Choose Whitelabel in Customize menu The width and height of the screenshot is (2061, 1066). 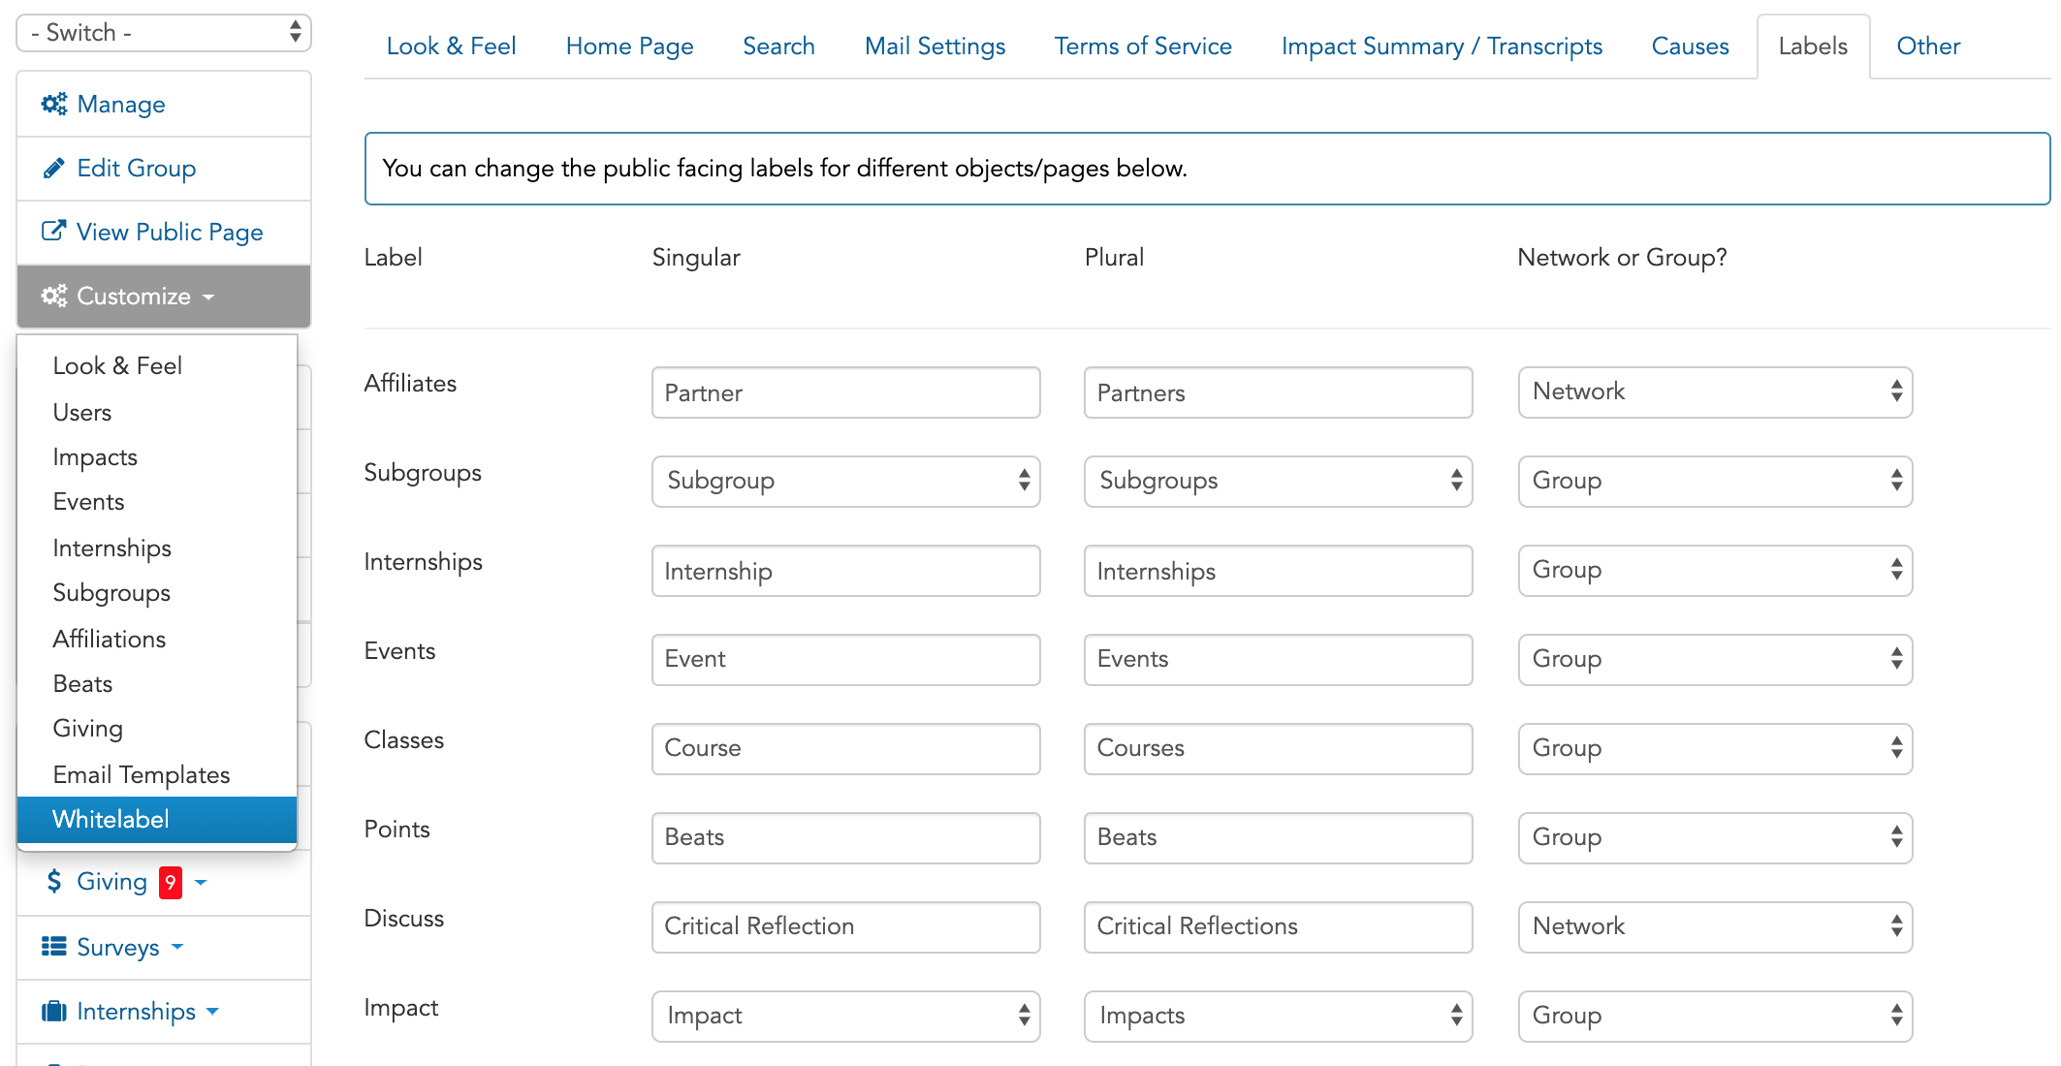(x=157, y=820)
